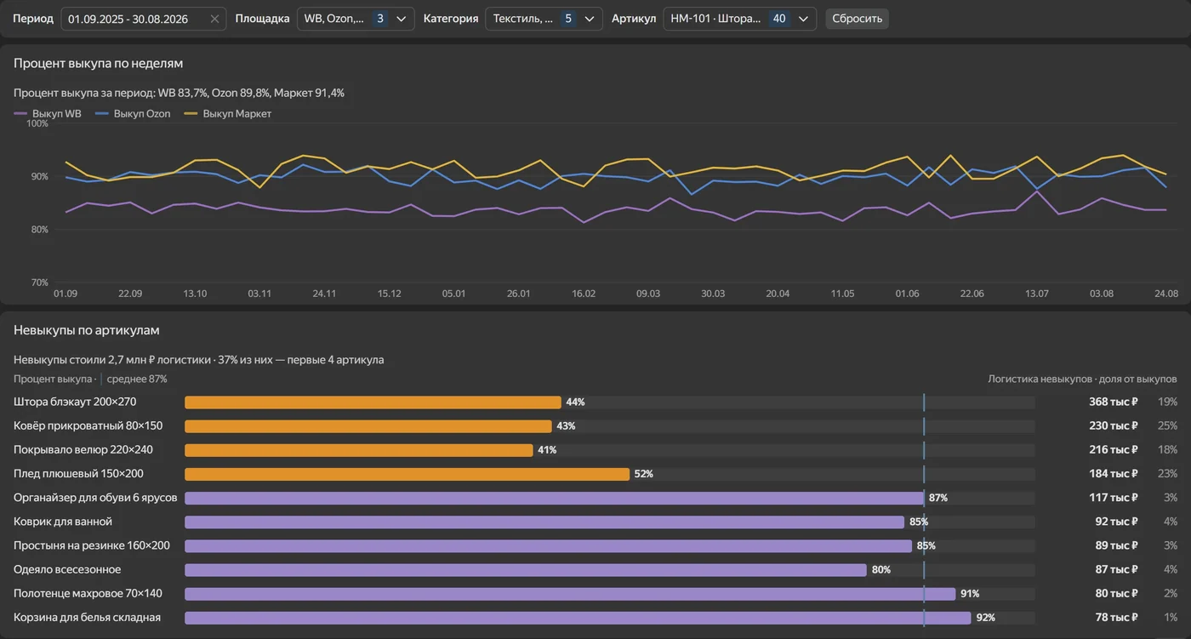1191x639 pixels.
Task: Click the row label Простыня на резинке 160×200
Action: pos(92,545)
